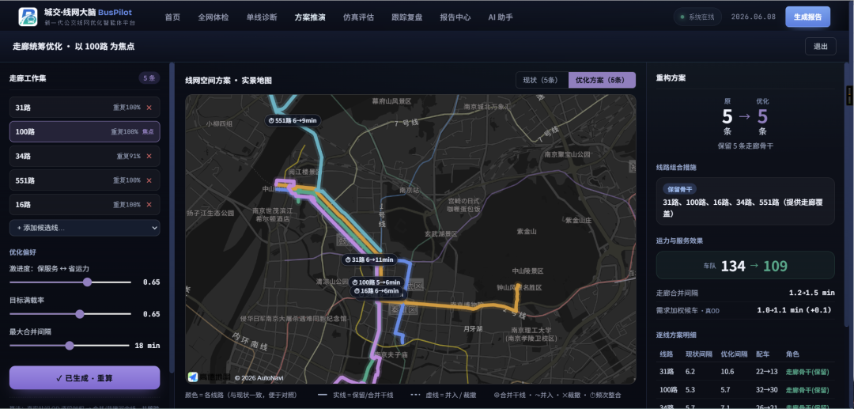
Task: Open the AI 助手 tab
Action: click(501, 17)
